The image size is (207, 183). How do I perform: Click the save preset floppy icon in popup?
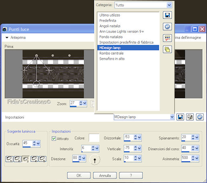(167, 15)
